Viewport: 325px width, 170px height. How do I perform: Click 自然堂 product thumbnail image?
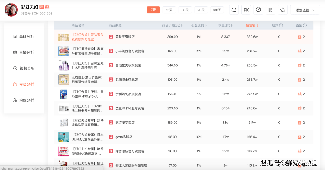[63, 65]
